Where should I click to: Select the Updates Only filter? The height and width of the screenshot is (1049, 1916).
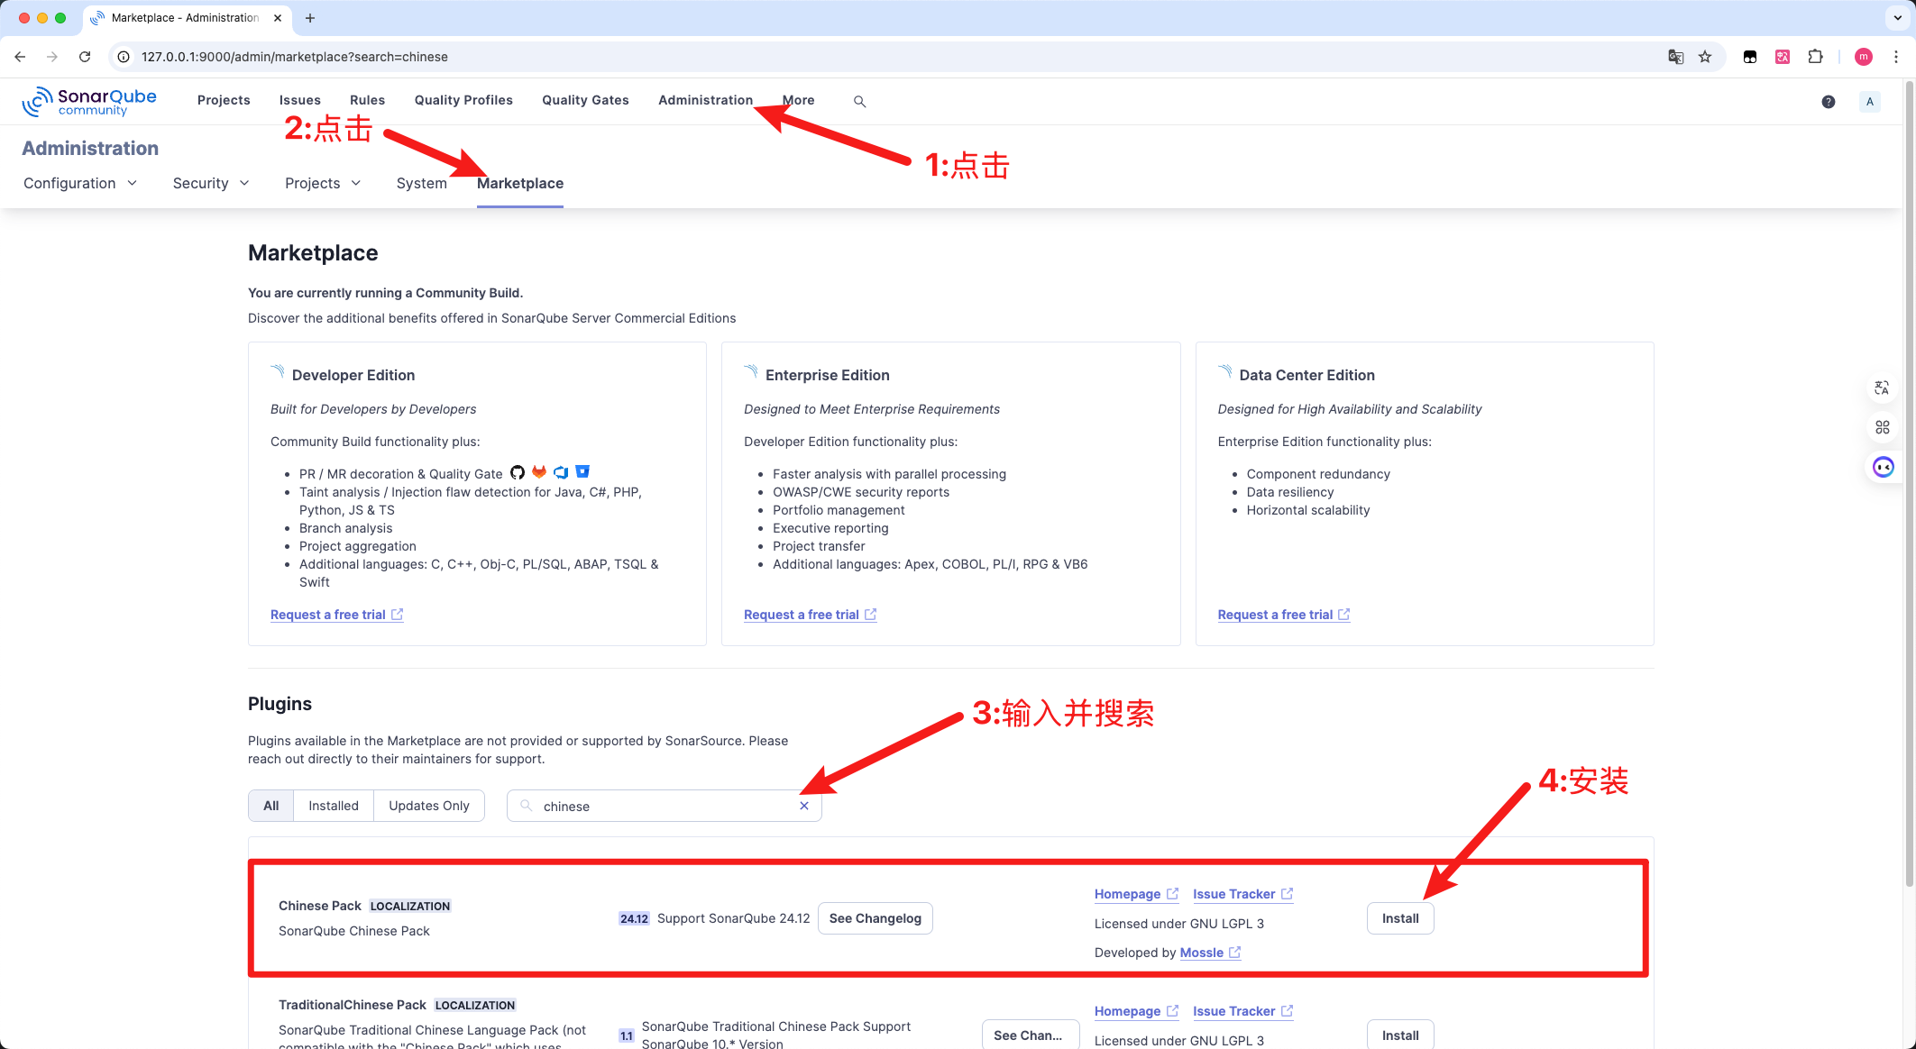[x=428, y=806]
